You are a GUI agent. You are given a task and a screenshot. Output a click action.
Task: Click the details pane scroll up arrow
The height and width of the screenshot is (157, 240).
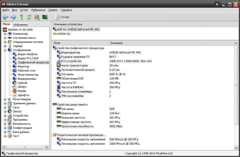(x=236, y=43)
